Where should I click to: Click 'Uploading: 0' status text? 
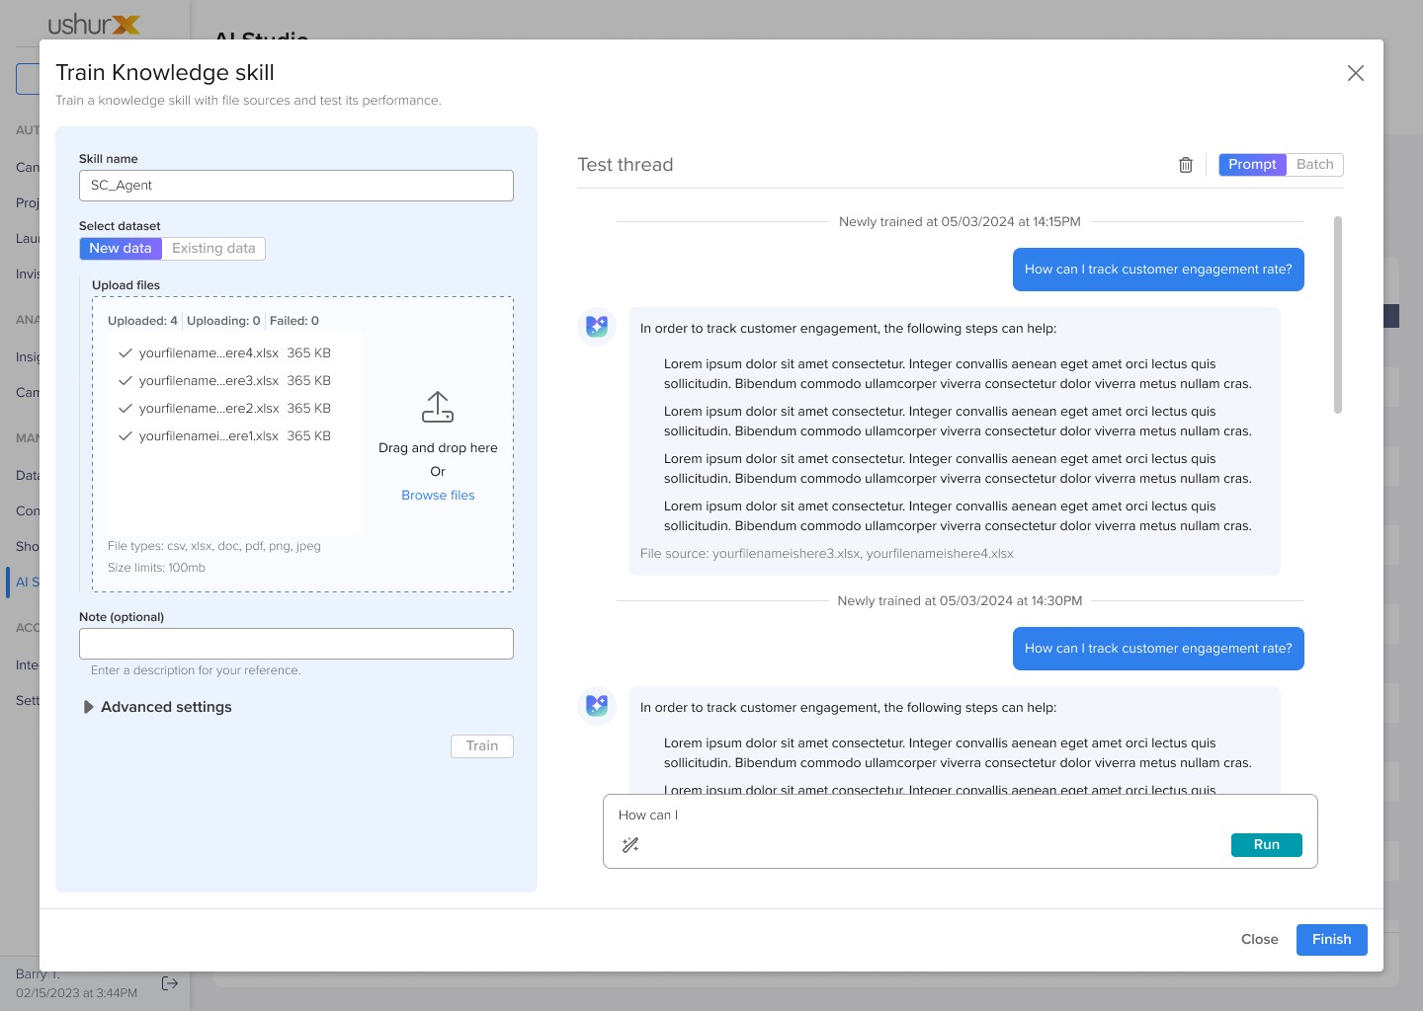223,321
